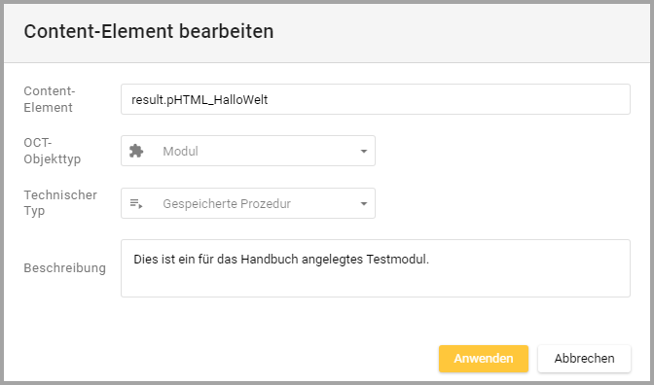Click the result.pHTML_HalloWelt text in the field

pyautogui.click(x=200, y=100)
